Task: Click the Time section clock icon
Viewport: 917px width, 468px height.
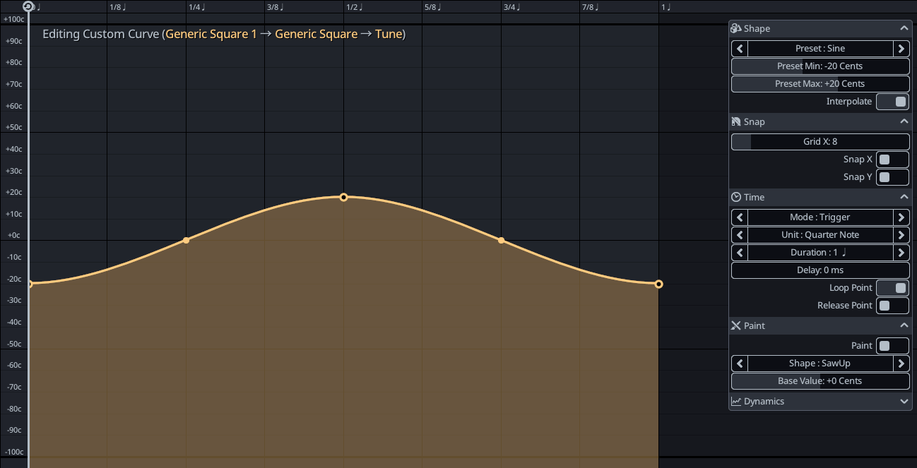Action: (x=736, y=197)
